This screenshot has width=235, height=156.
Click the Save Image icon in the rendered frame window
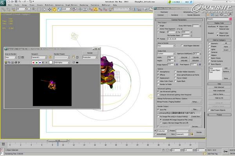6,63
